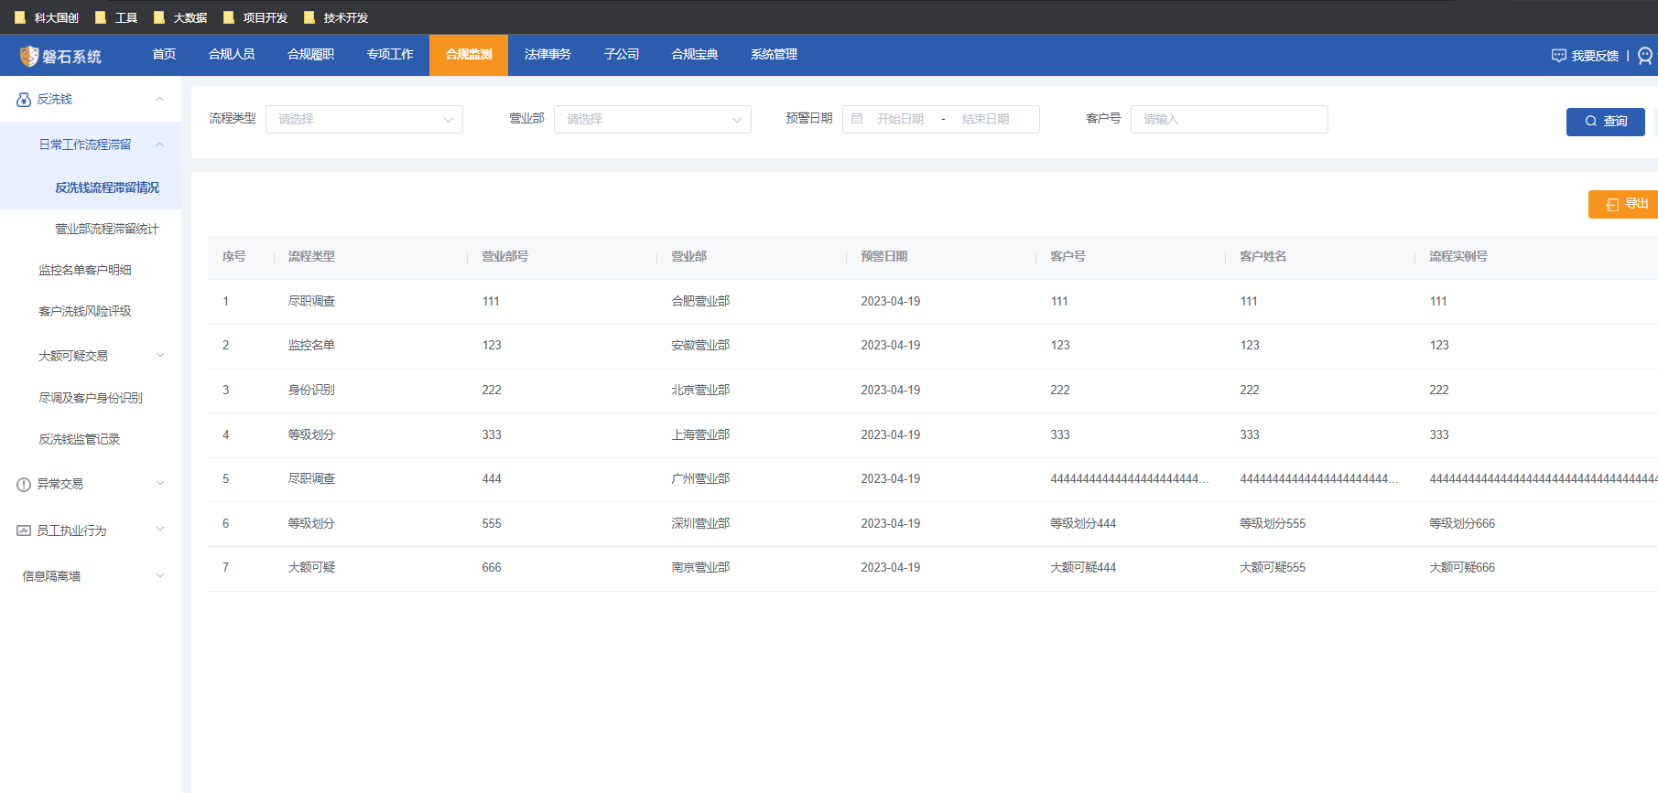1658x793 pixels.
Task: Open the 营业部 select dropdown
Action: tap(653, 119)
